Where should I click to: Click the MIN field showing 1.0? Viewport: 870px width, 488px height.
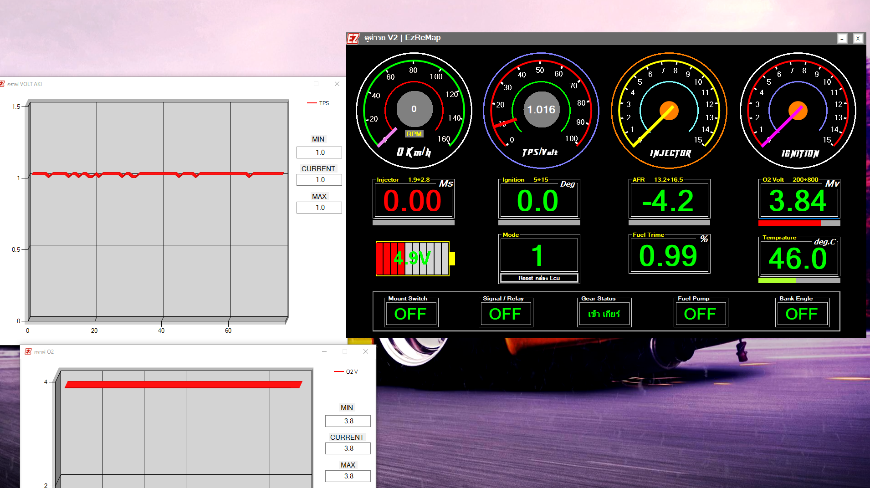[319, 152]
